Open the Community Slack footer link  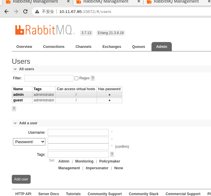(x=144, y=194)
